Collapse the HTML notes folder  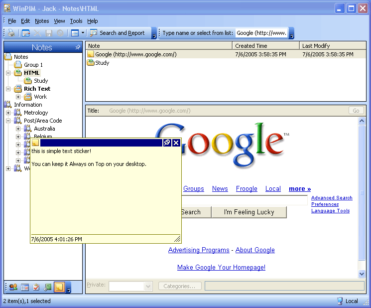(x=8, y=73)
